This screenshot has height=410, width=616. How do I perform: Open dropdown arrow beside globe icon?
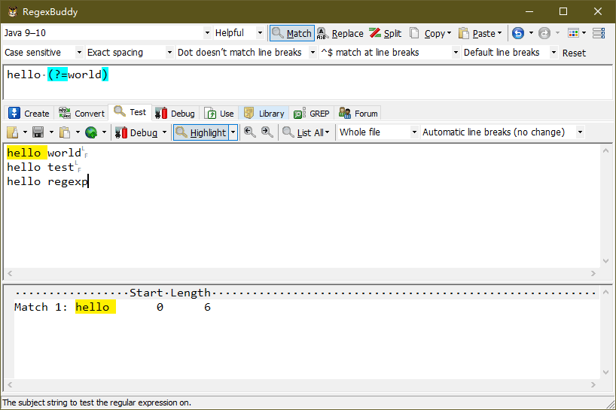pyautogui.click(x=104, y=132)
